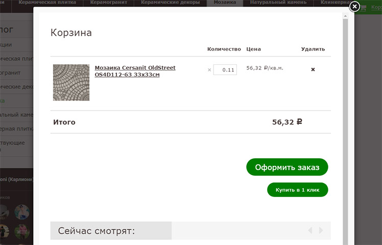
Task: Open the Натуральный камень menu tab
Action: 278,3
